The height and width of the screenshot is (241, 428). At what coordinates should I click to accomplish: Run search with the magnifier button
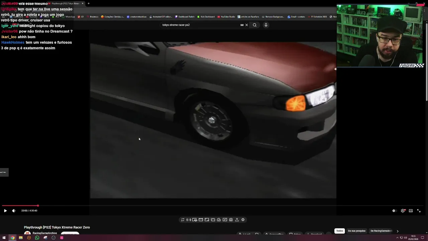(x=254, y=25)
